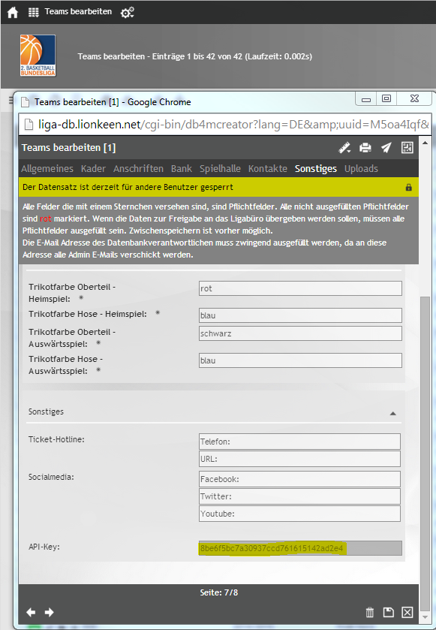Screen dimensions: 436x630
Task: Click the ruler-pencil edit icon
Action: [x=344, y=148]
